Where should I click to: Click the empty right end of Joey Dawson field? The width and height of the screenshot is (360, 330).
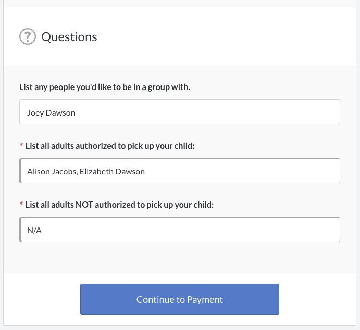coord(313,112)
